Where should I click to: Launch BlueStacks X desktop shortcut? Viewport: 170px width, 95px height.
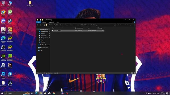(x=10, y=39)
